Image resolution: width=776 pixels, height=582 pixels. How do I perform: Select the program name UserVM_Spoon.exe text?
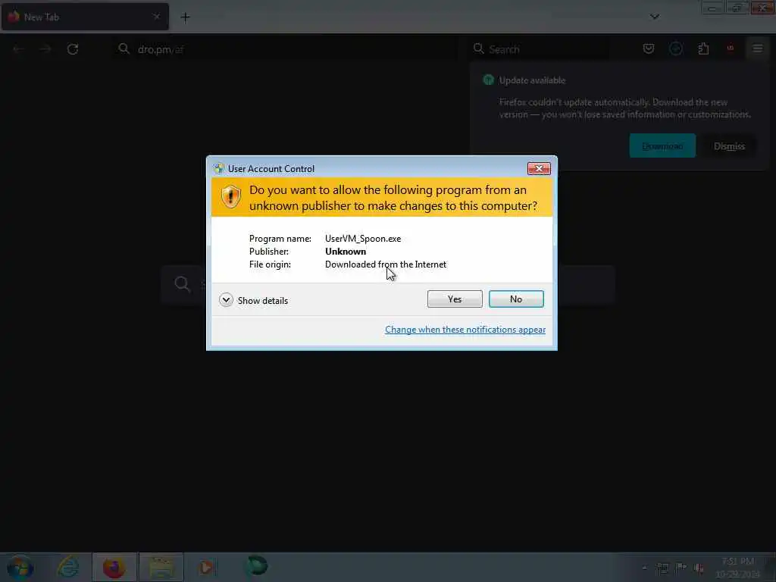point(363,239)
